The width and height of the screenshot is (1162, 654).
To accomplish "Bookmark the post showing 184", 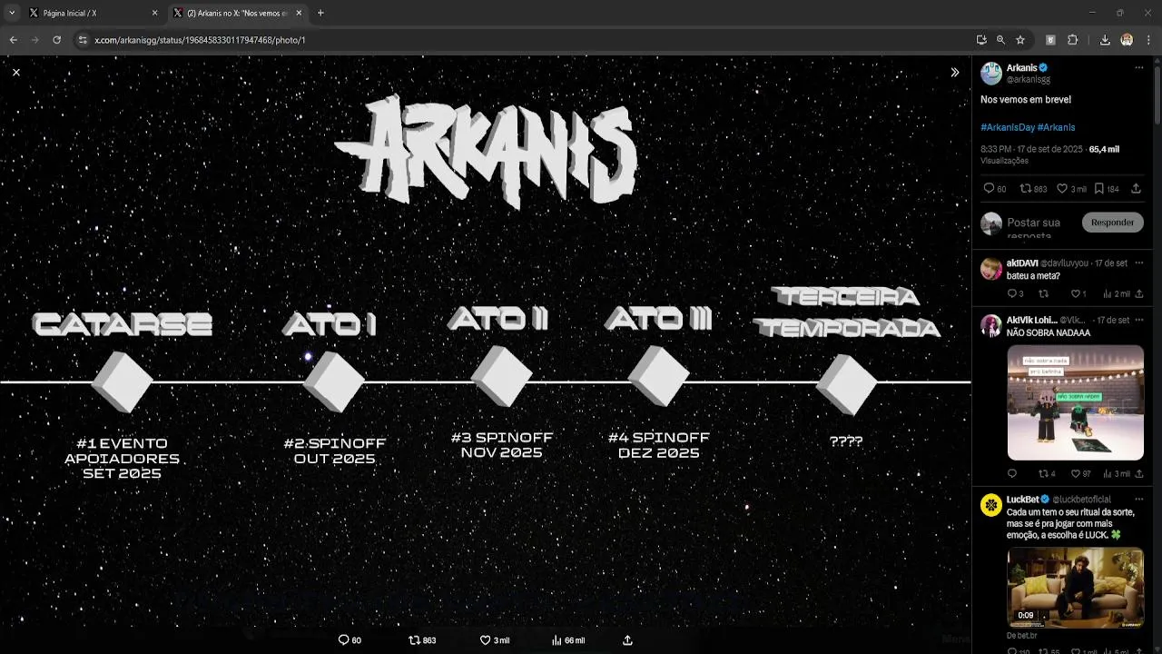I will (1107, 189).
